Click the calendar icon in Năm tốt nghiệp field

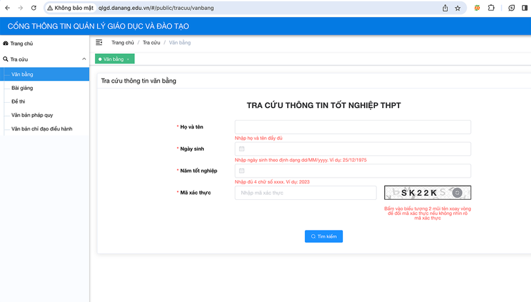click(242, 170)
